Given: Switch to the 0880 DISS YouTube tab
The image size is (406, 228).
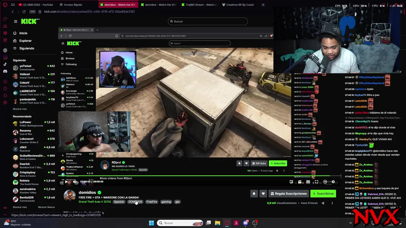Looking at the screenshot, I should (36, 5).
